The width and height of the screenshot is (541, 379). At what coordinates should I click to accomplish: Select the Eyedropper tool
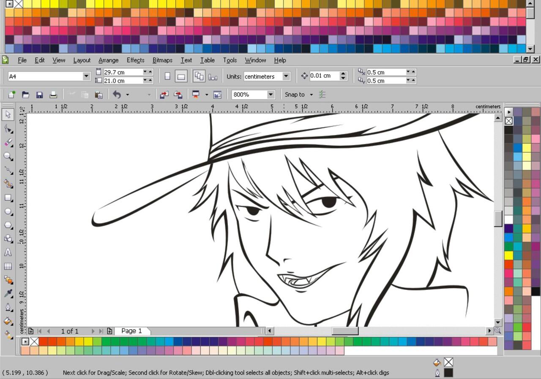(8, 294)
